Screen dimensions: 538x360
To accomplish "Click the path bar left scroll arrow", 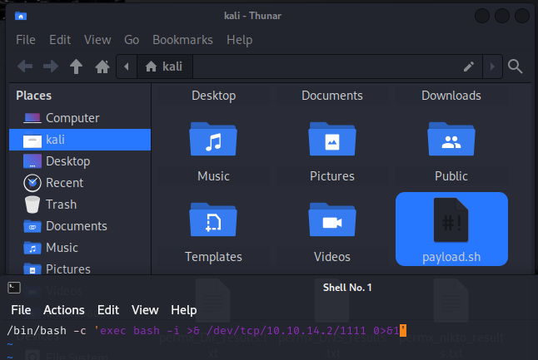I will [127, 67].
